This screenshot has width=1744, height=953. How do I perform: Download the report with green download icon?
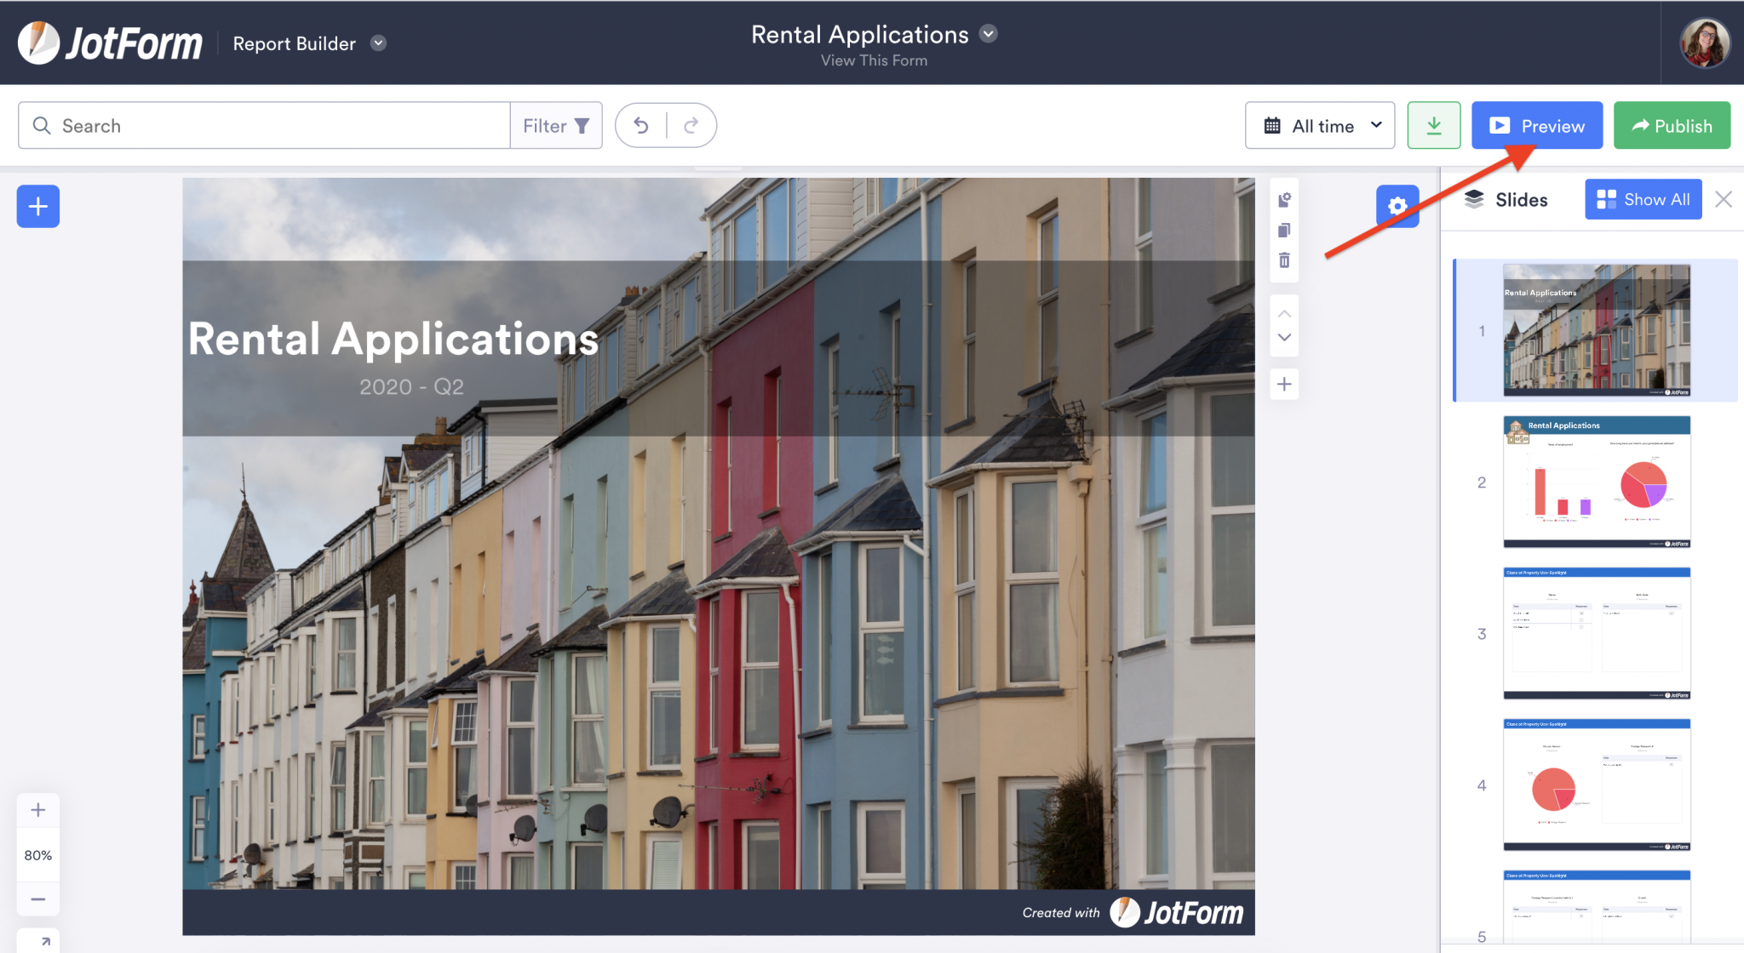1434,125
